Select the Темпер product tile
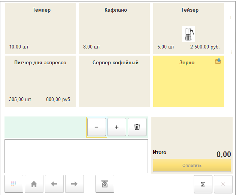The image size is (236, 195). point(40,28)
